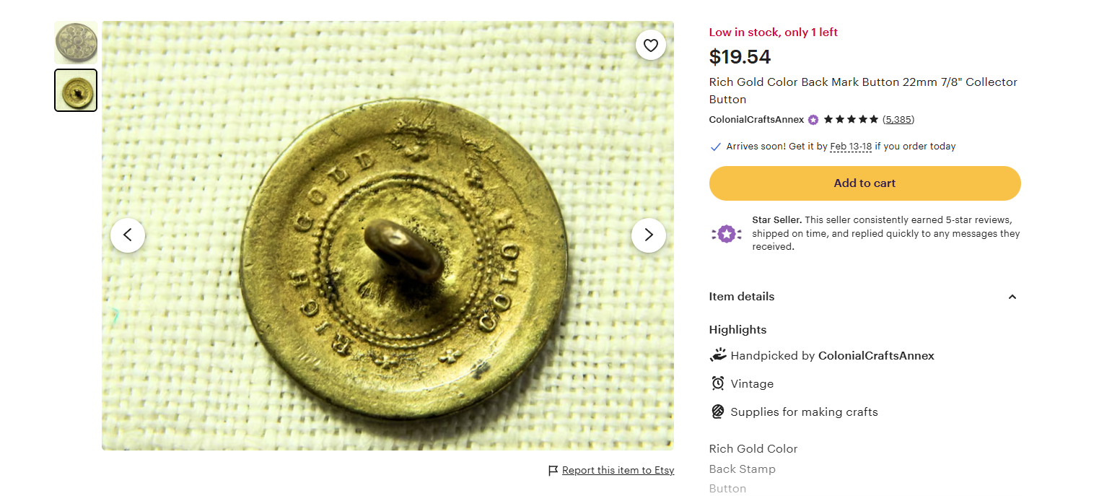Select the first thumbnail of button front
1099x496 pixels.
(x=76, y=43)
